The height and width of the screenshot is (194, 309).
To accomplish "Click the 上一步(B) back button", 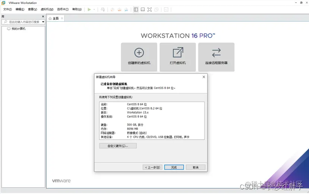I will point(152,168).
